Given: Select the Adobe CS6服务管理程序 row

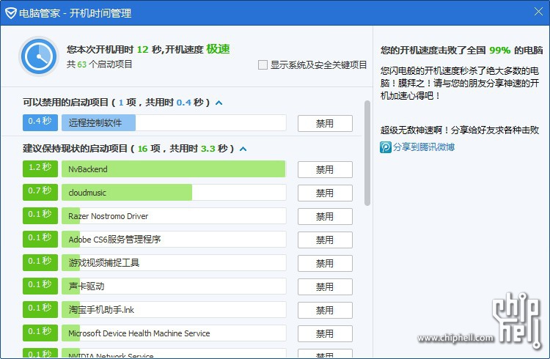Looking at the screenshot, I should tap(174, 240).
